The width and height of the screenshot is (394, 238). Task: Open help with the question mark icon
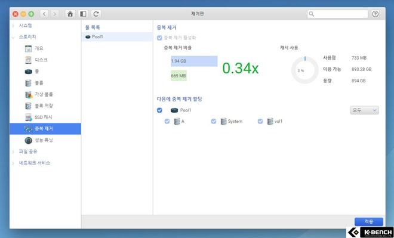(x=375, y=14)
